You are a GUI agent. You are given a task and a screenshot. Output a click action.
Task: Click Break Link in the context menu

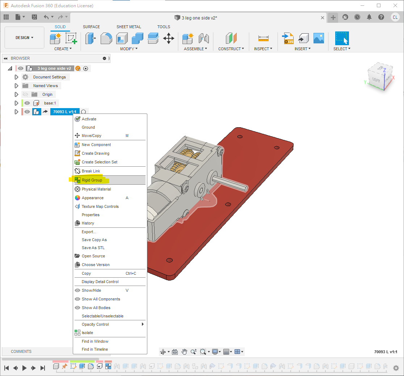pos(91,171)
